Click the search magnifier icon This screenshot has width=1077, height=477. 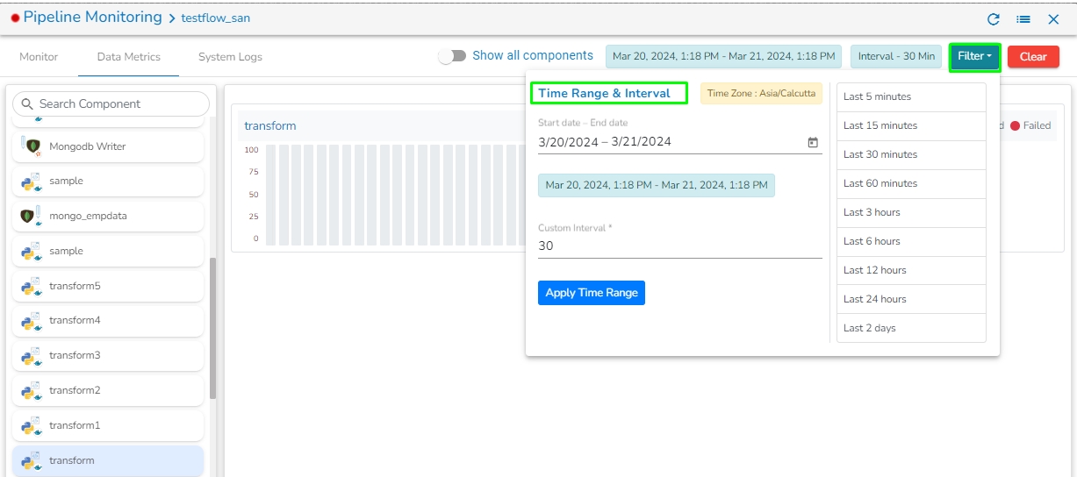coord(27,103)
